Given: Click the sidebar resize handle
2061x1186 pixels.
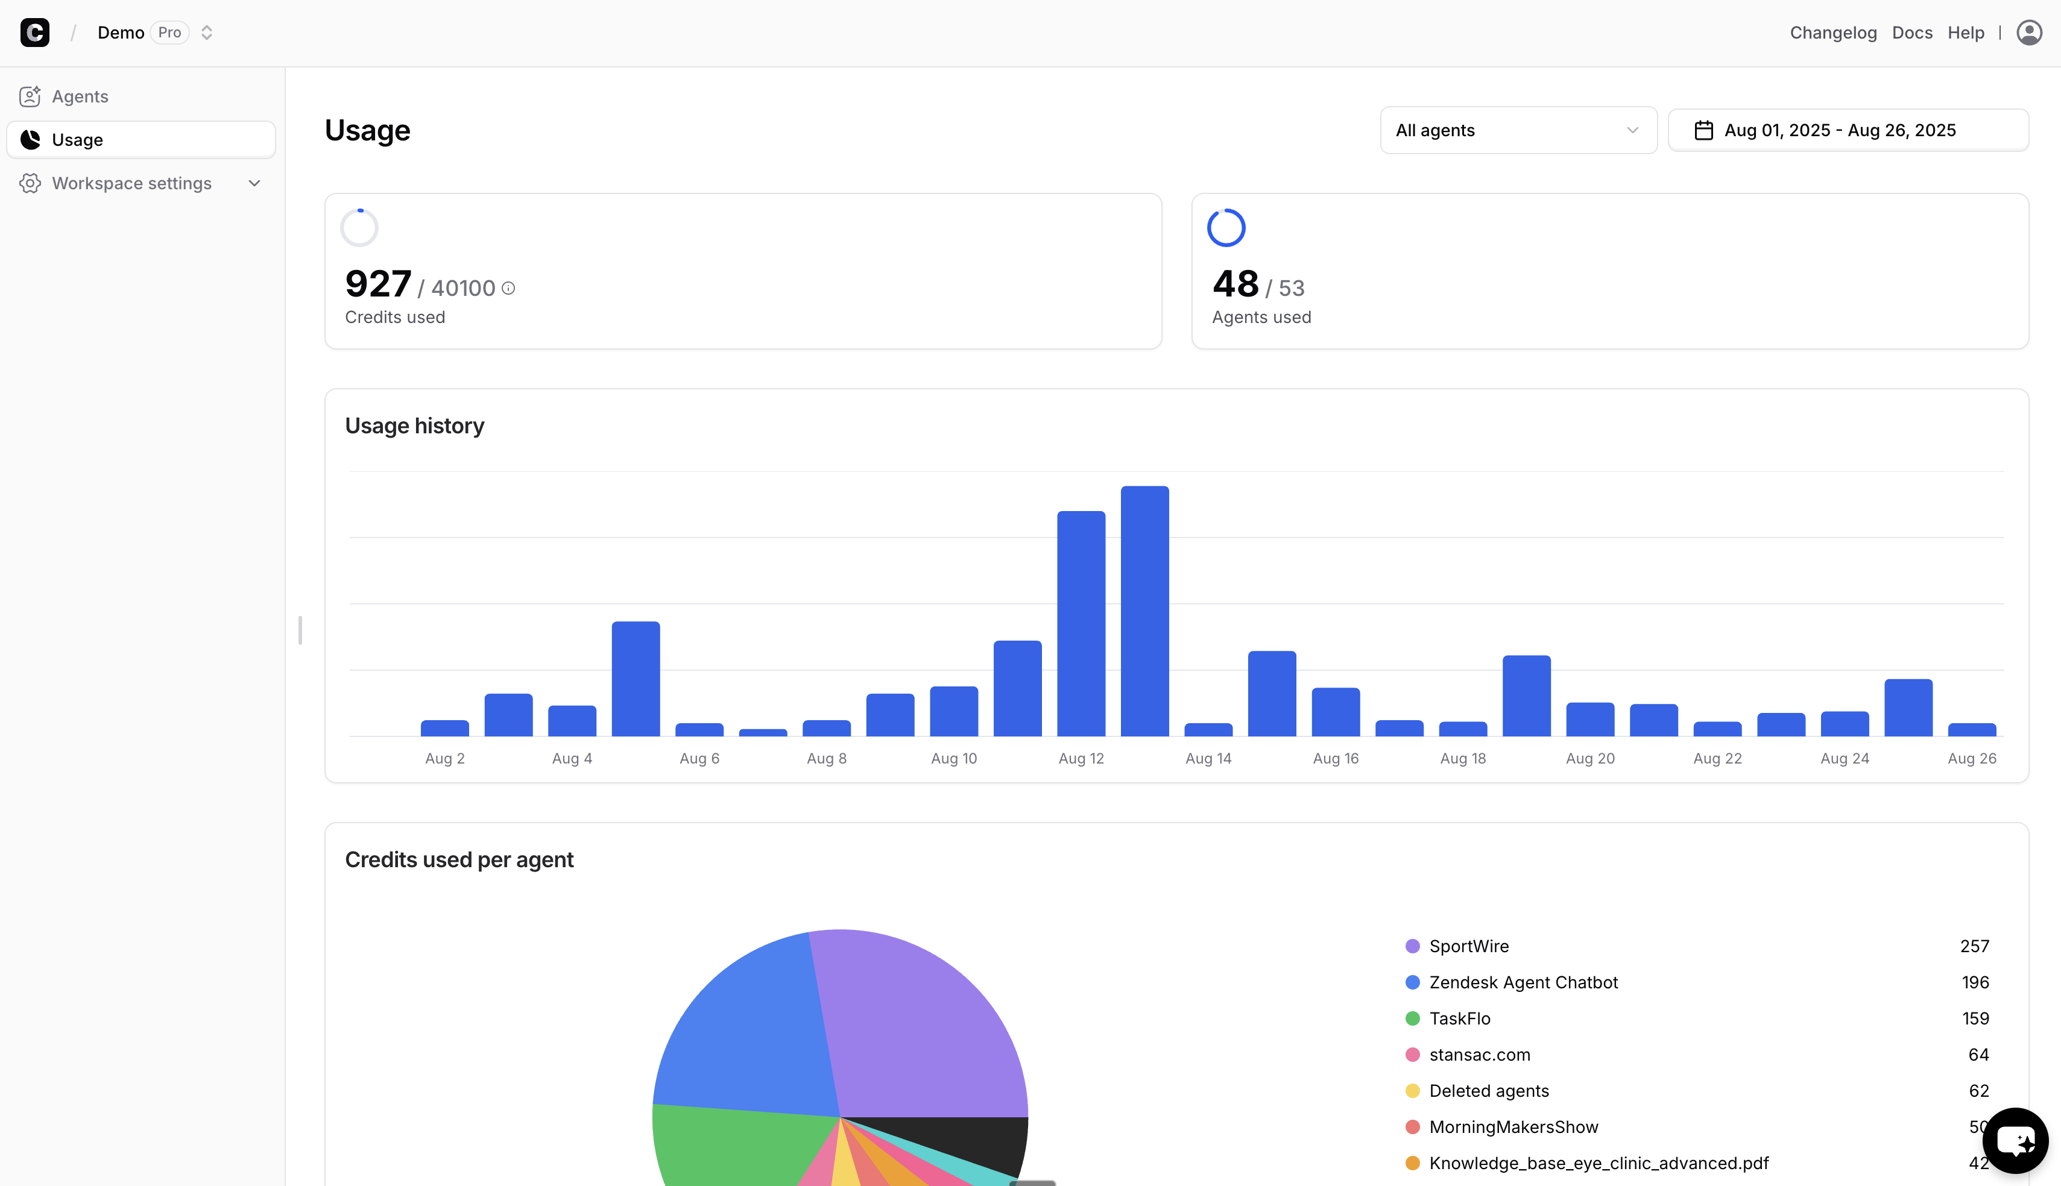Looking at the screenshot, I should click(300, 630).
